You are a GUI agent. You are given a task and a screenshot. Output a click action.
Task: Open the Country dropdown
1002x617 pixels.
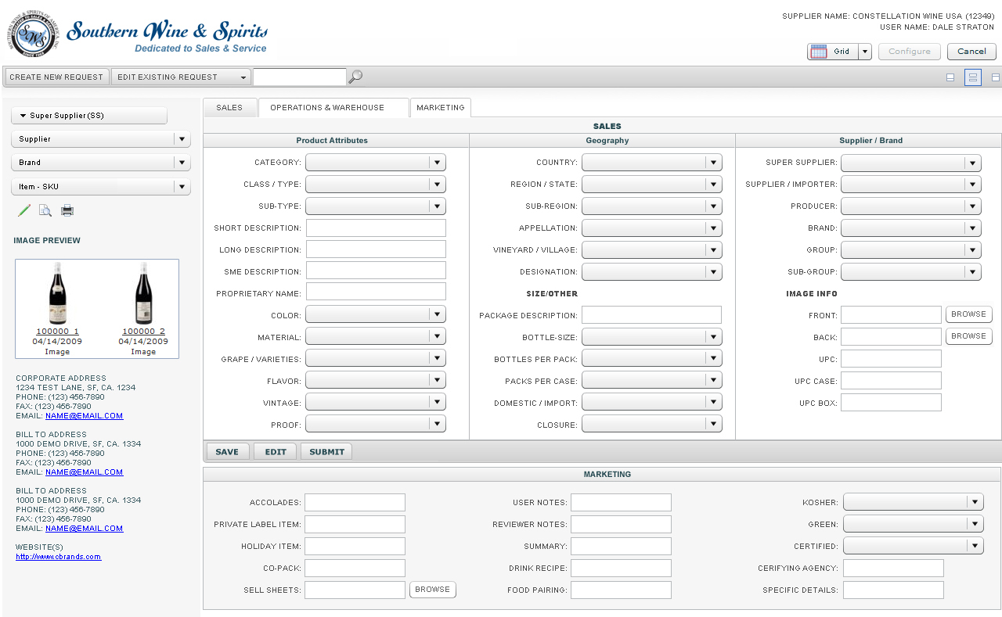pos(651,163)
